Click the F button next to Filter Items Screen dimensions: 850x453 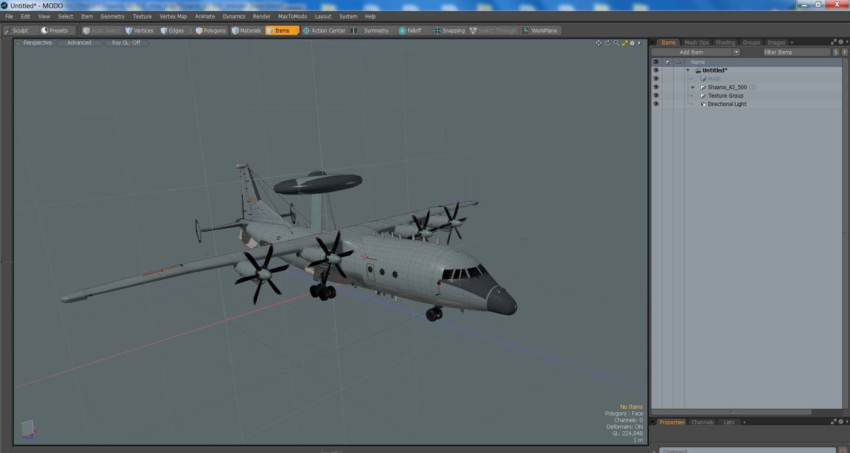[x=845, y=52]
